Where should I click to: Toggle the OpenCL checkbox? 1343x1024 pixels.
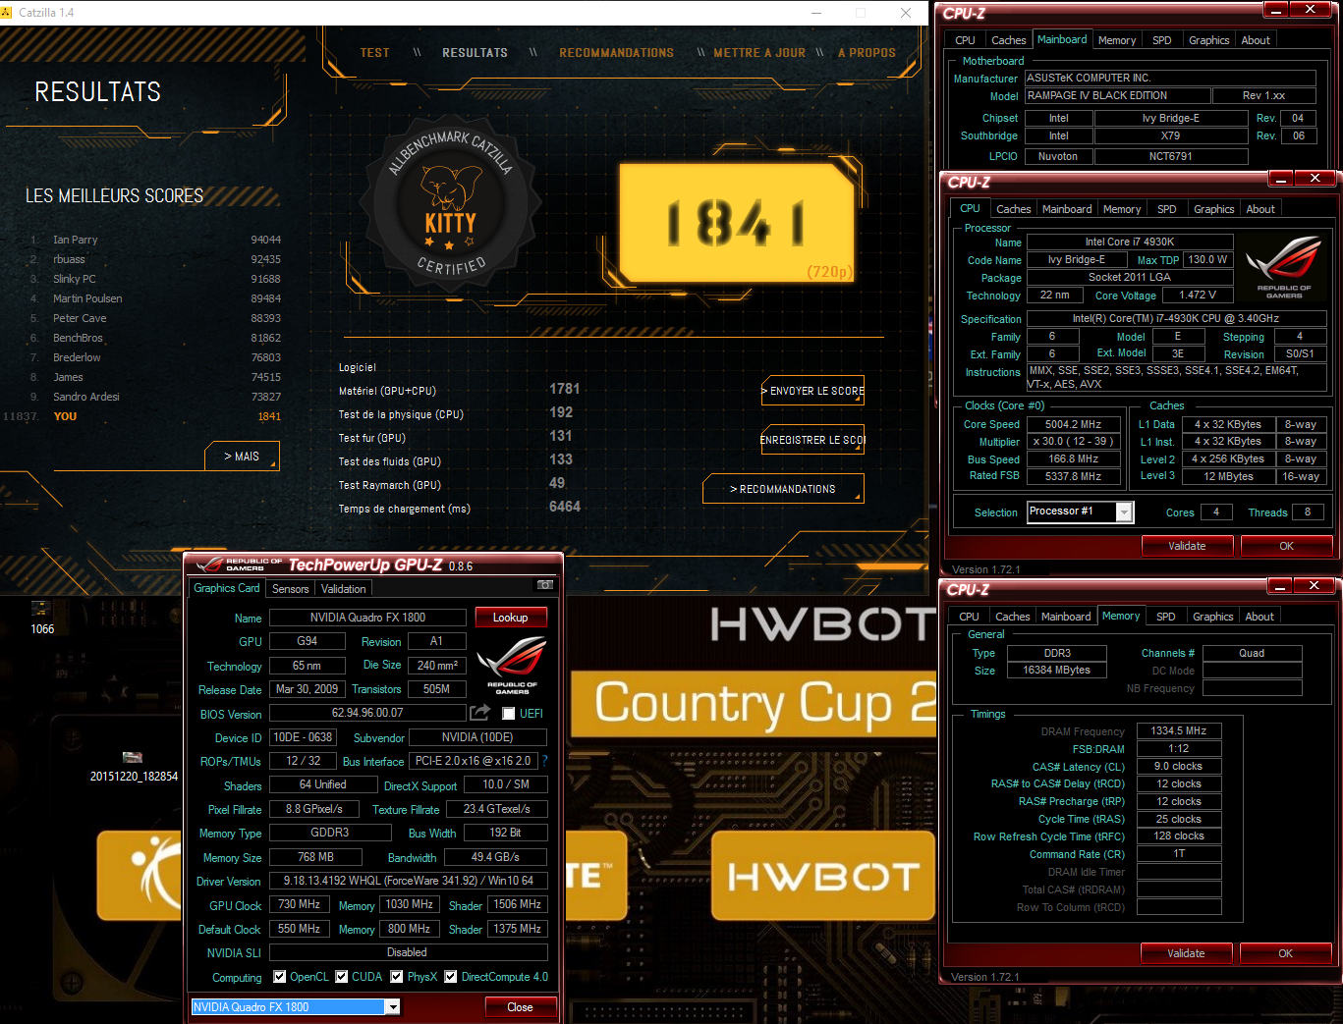[x=280, y=977]
